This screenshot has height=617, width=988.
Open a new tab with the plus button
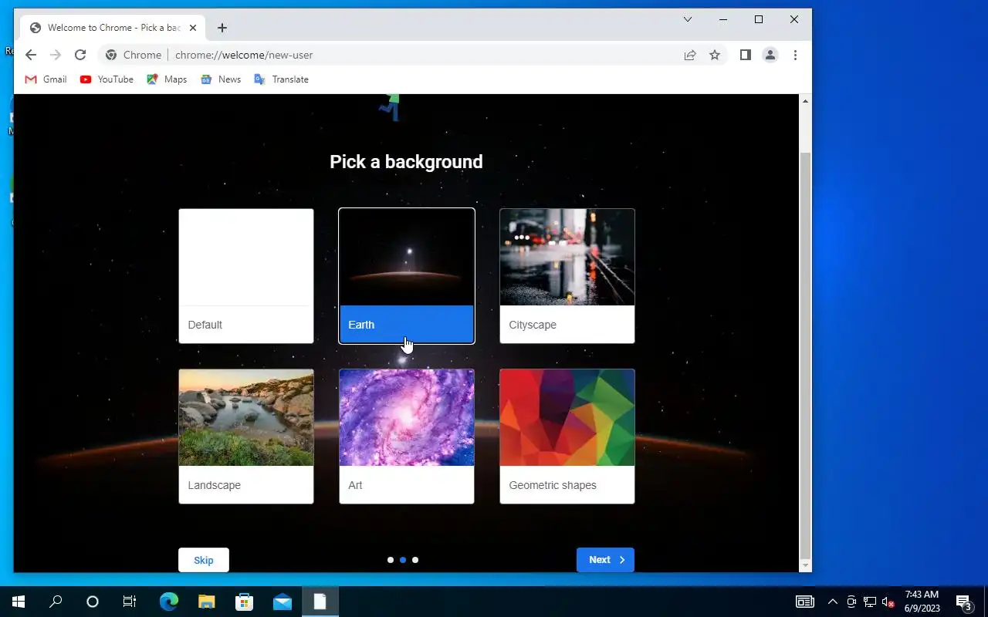[x=222, y=28]
